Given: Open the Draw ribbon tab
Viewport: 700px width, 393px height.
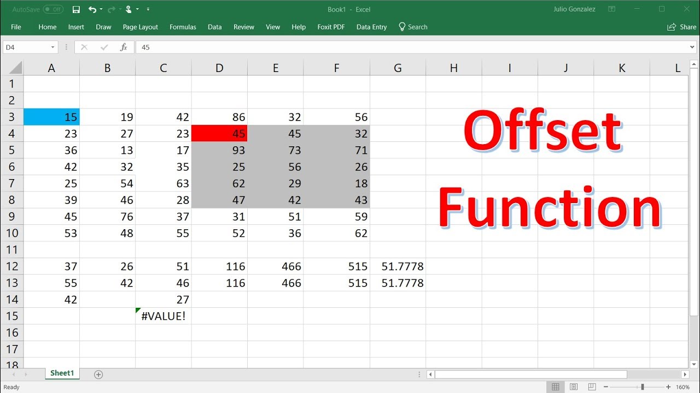Looking at the screenshot, I should (x=103, y=27).
